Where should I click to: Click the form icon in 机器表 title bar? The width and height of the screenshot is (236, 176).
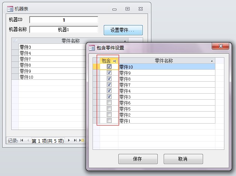[x=10, y=9]
